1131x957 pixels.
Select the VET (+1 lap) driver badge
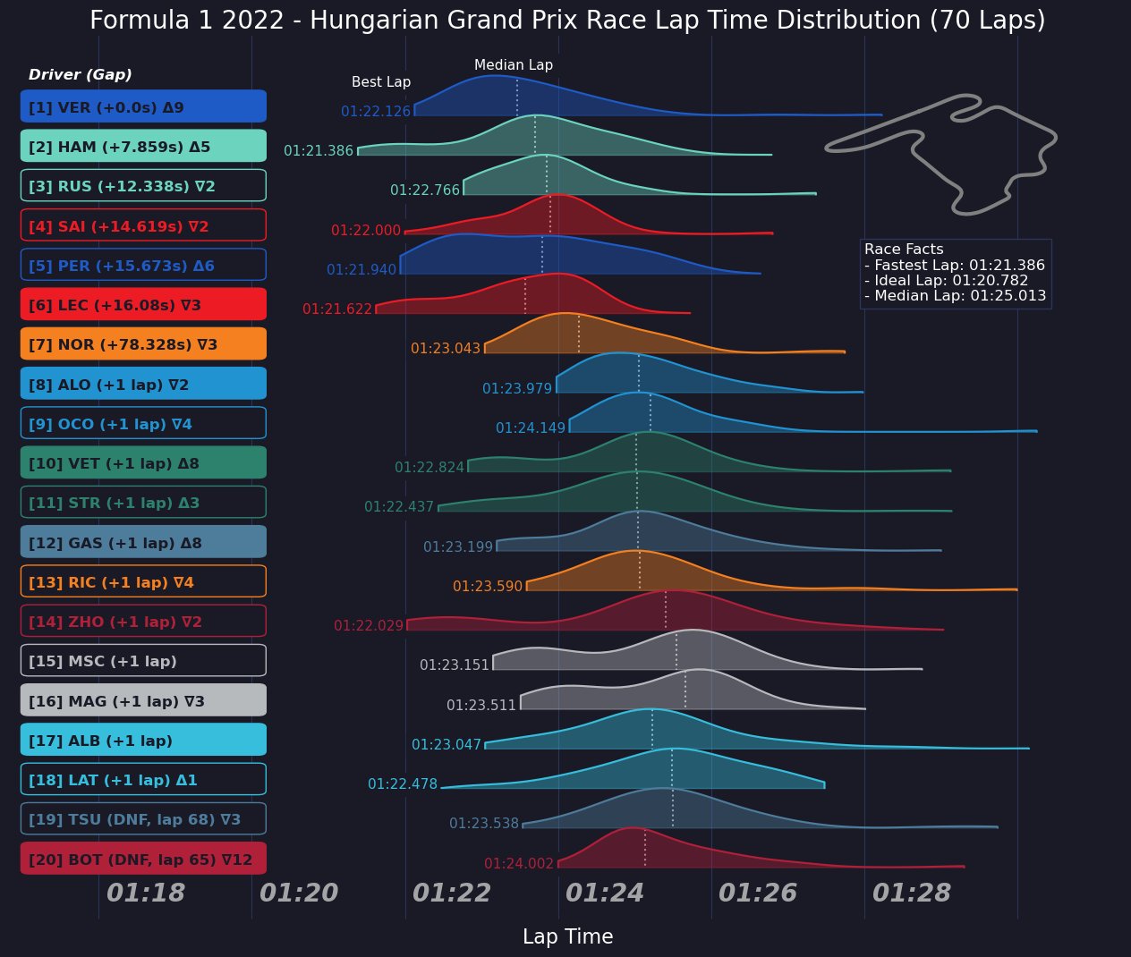click(x=143, y=463)
